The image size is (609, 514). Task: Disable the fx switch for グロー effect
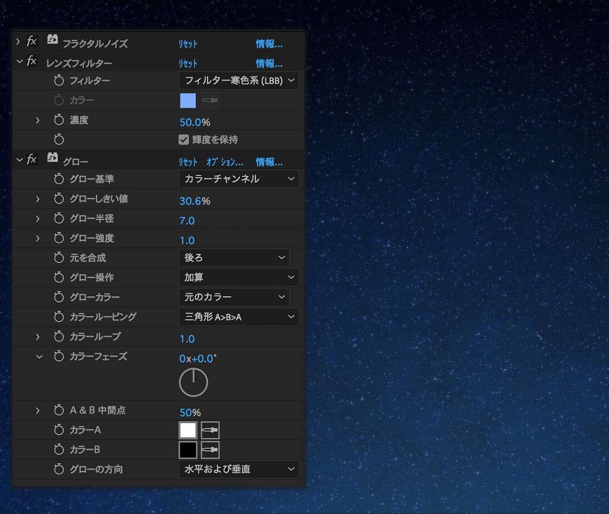31,159
